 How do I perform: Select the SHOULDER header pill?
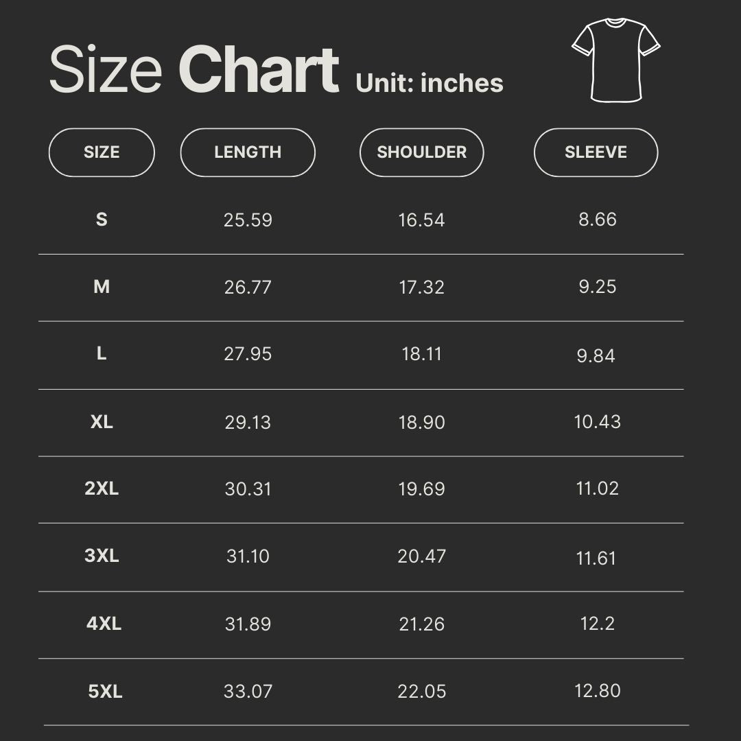(421, 152)
